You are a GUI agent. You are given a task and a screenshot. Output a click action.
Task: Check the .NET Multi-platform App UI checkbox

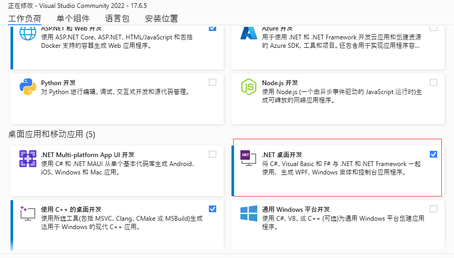213,154
